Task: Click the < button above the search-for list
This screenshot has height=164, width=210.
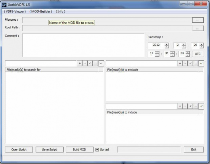Action: (90, 63)
